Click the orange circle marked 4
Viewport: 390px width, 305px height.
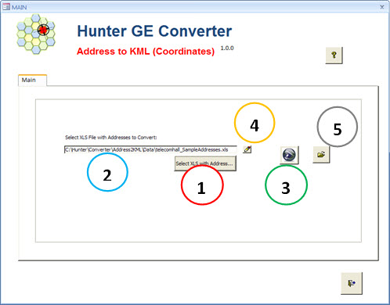(x=255, y=123)
